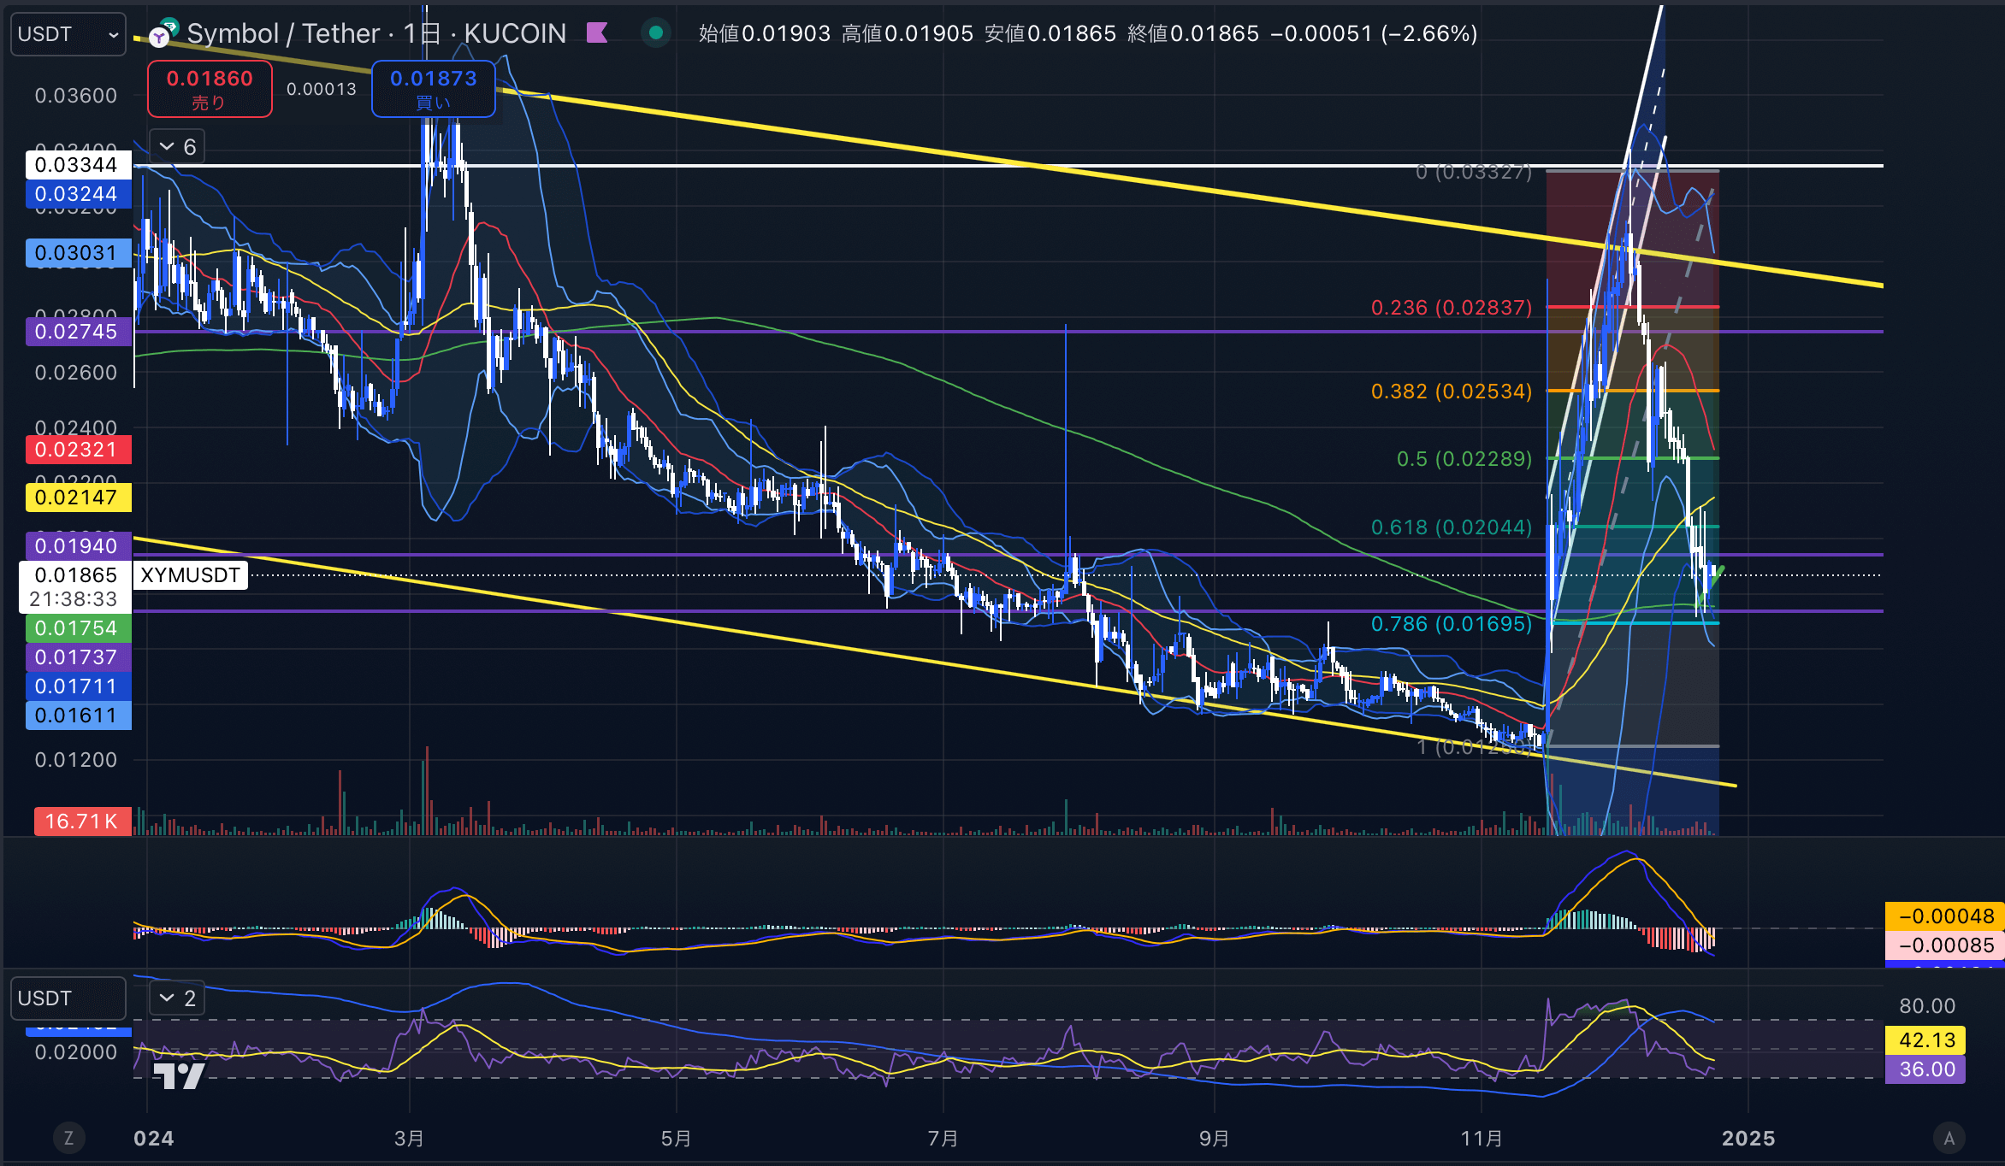Click the green market status dot

tap(656, 33)
